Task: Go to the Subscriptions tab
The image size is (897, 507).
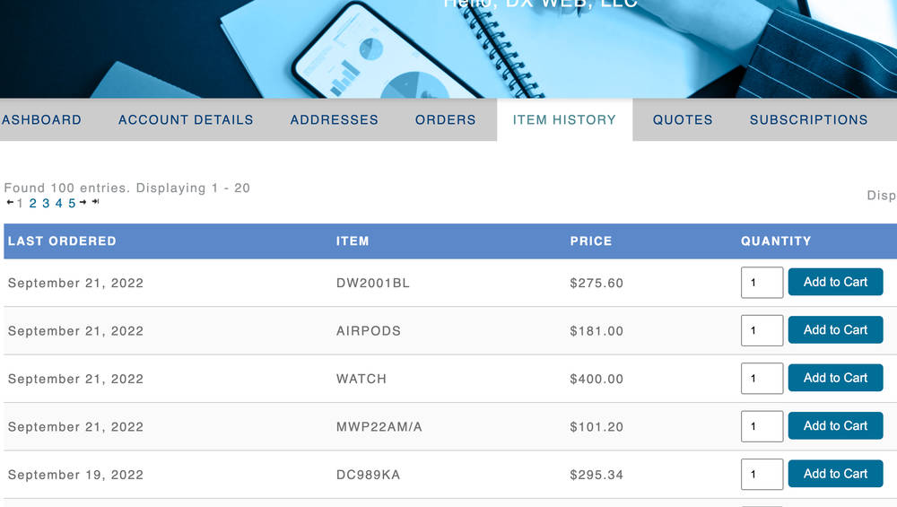Action: [x=808, y=119]
